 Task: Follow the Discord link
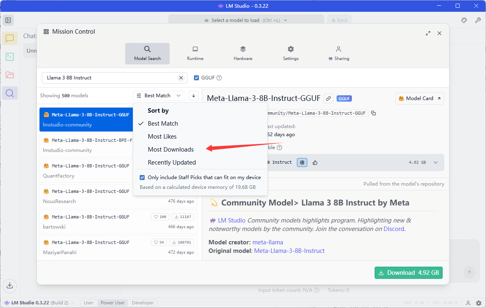pyautogui.click(x=394, y=229)
